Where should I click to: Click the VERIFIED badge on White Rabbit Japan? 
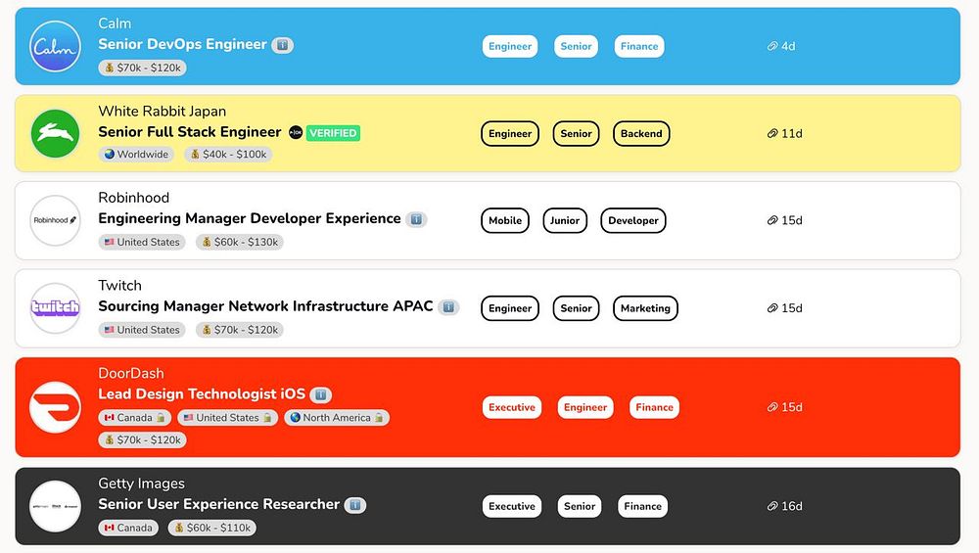[x=333, y=133]
